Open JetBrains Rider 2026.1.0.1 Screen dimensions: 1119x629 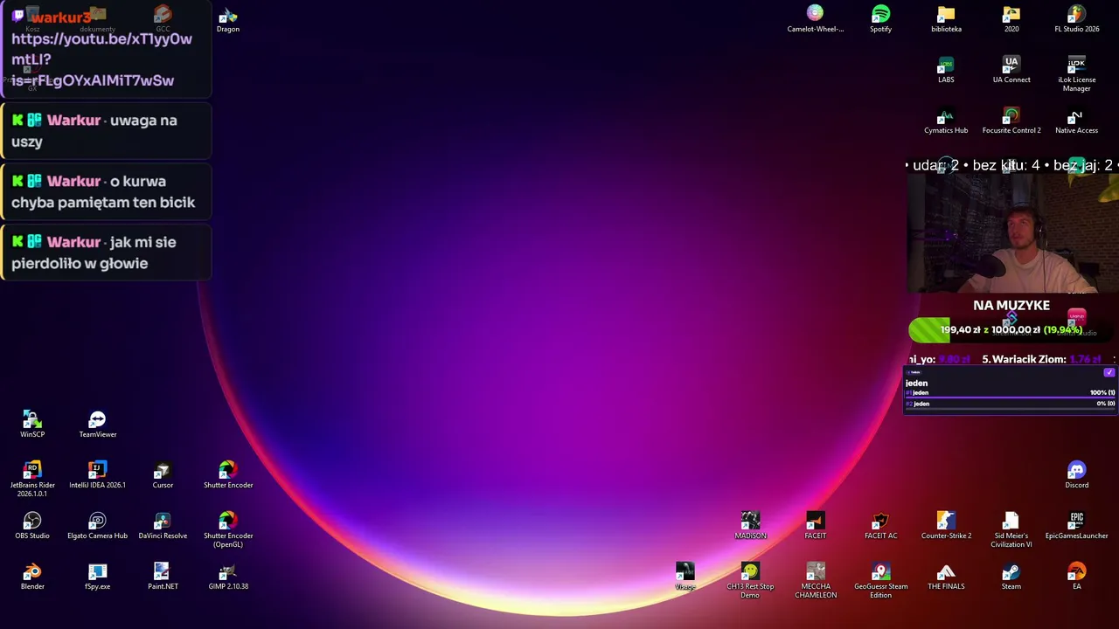[32, 480]
